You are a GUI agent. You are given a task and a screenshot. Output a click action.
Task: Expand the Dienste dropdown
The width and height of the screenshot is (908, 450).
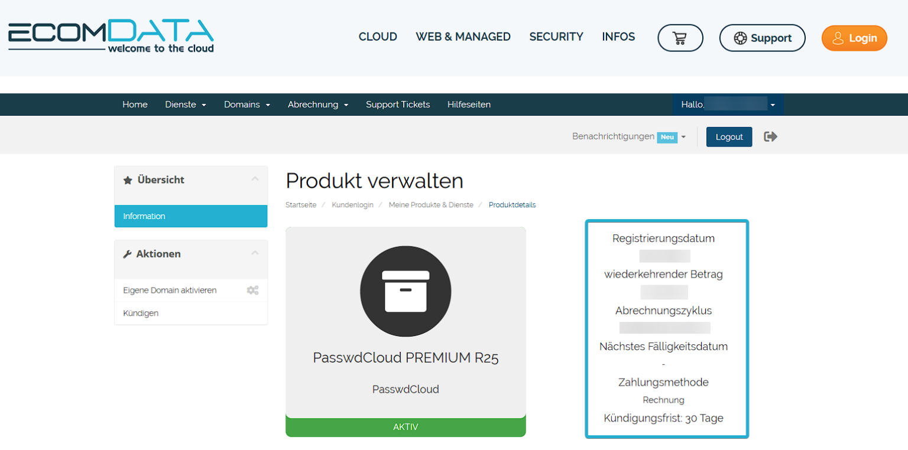point(185,104)
